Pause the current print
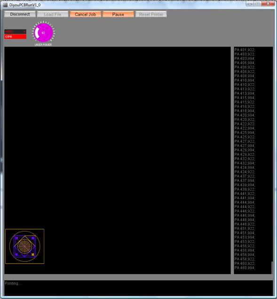The width and height of the screenshot is (277, 299). click(118, 14)
